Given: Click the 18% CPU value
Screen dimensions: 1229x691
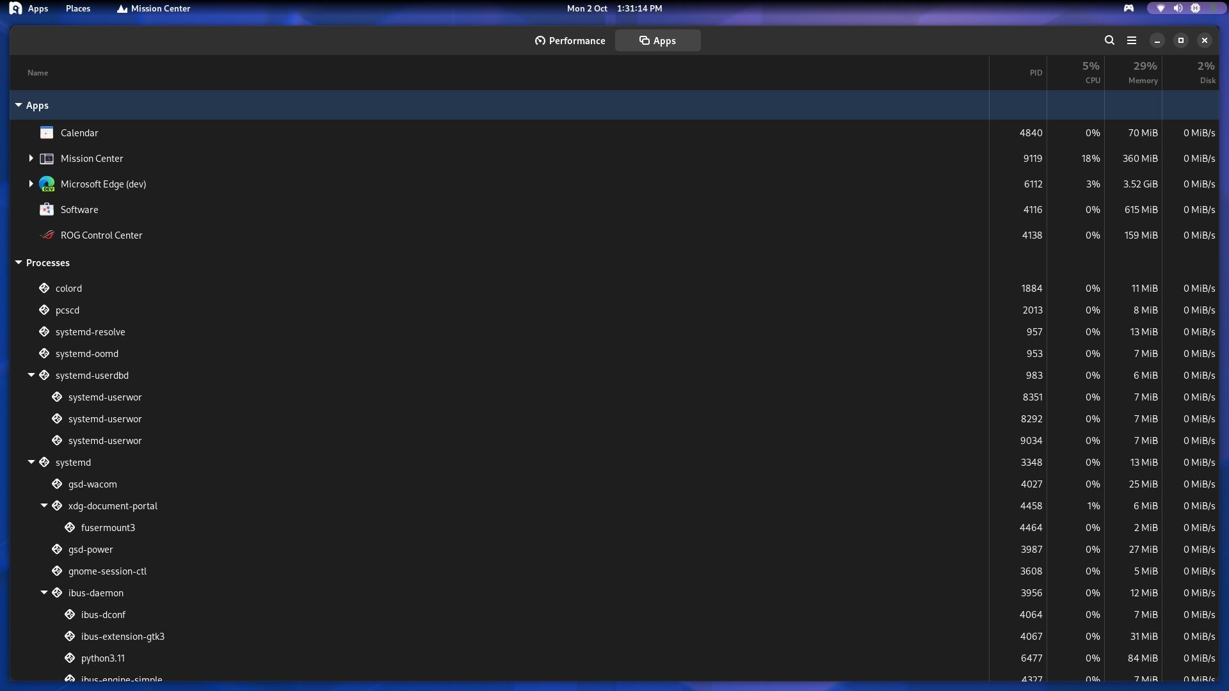Looking at the screenshot, I should point(1091,158).
